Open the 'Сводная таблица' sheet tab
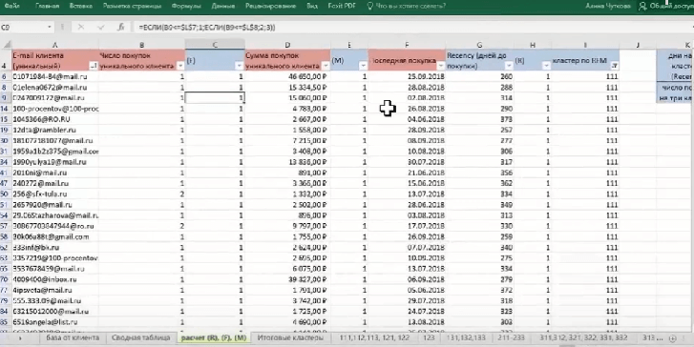The width and height of the screenshot is (694, 347). [x=140, y=337]
